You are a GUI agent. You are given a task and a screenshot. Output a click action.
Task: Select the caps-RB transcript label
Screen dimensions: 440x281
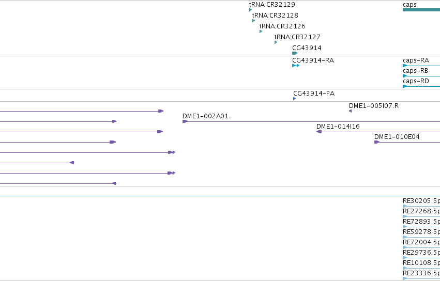415,71
